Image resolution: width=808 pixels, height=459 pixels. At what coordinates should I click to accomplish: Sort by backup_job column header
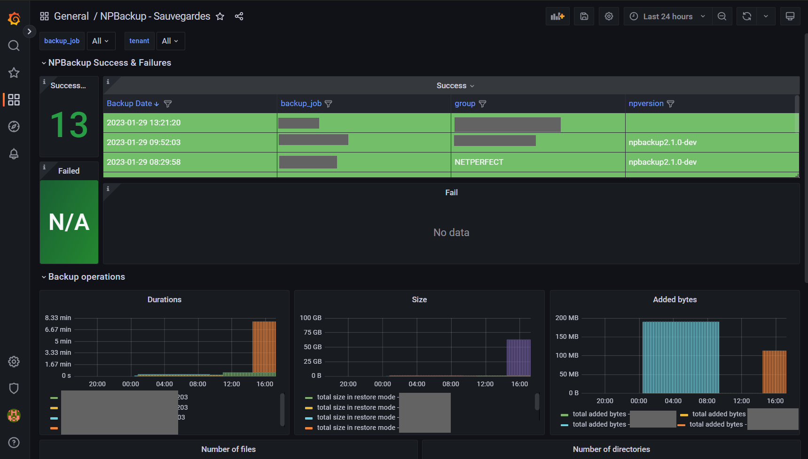(x=301, y=104)
